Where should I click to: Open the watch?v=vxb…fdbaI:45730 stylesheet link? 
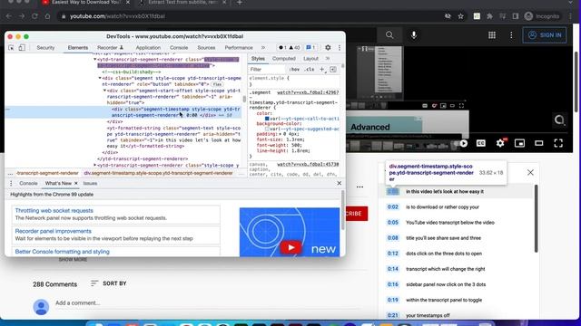(308, 164)
